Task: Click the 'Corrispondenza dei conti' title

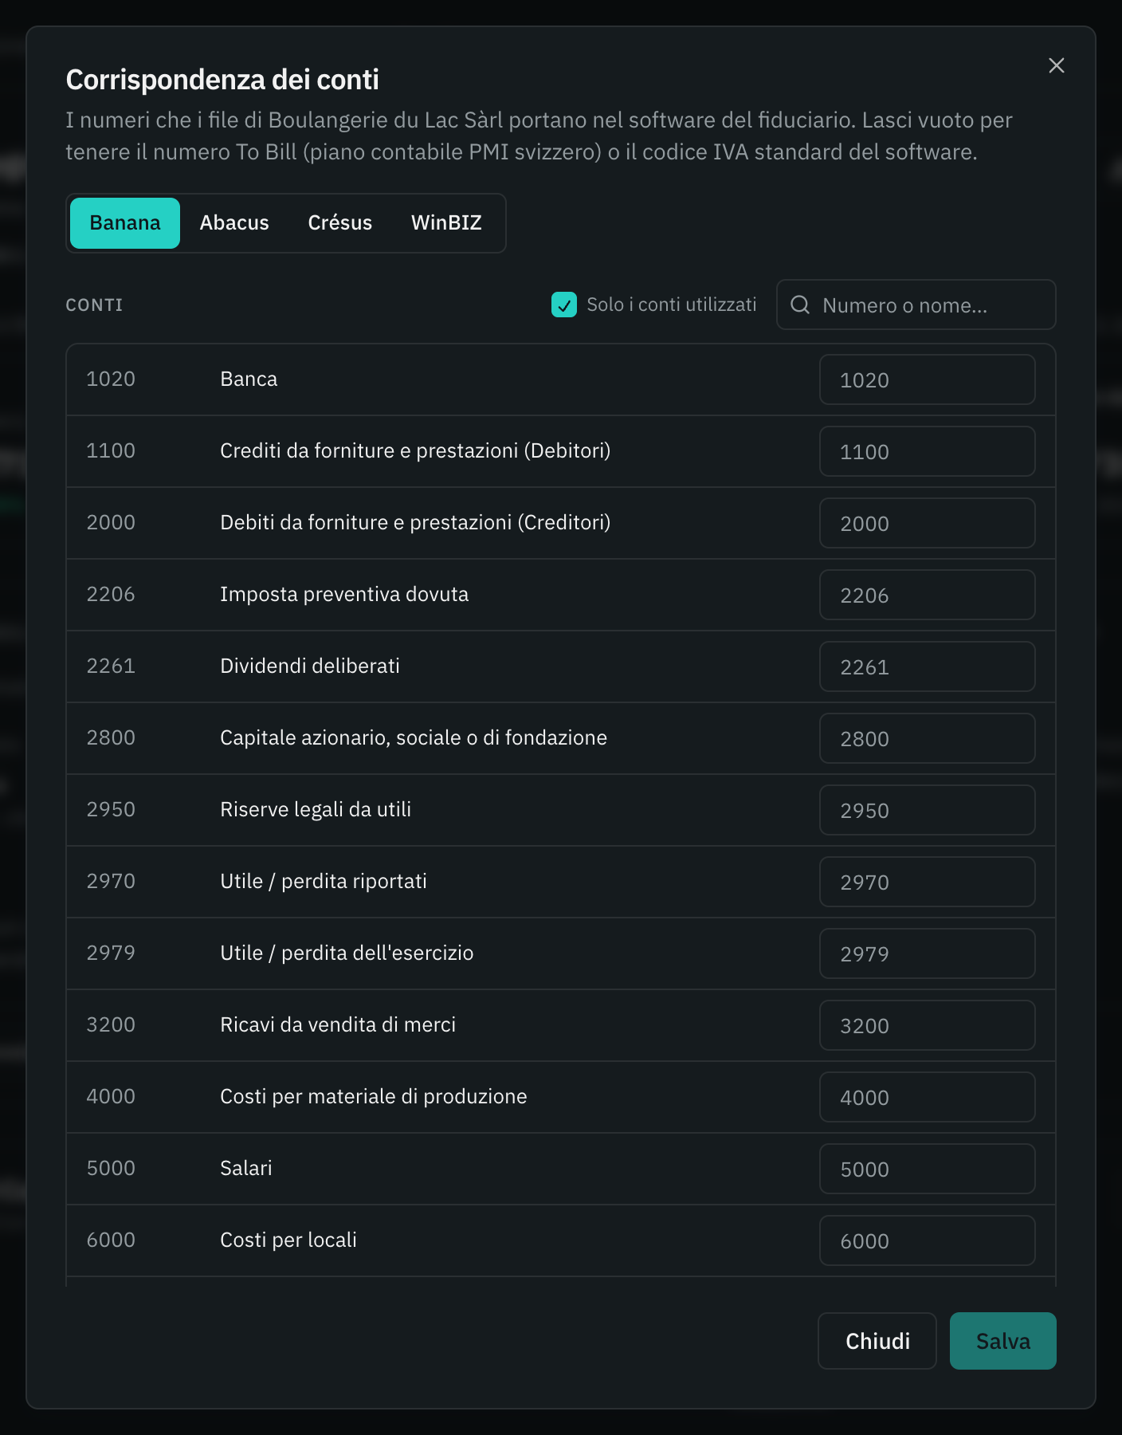Action: pyautogui.click(x=222, y=80)
